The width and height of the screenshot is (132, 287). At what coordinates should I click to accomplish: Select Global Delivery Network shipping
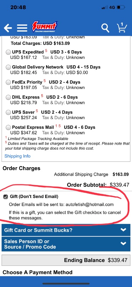point(8,67)
